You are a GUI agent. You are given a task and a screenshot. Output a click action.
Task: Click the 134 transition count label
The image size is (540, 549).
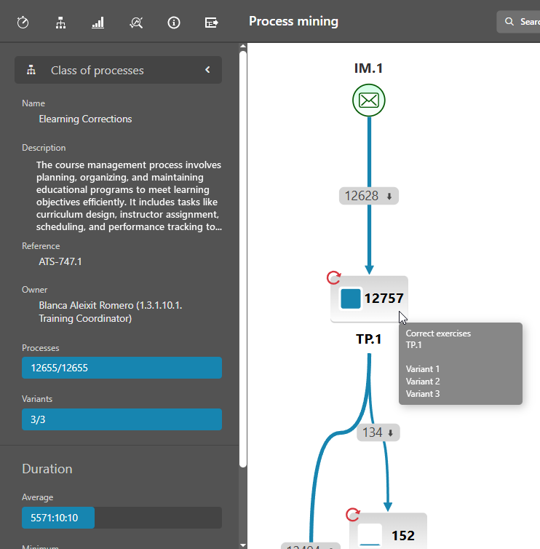tap(378, 433)
